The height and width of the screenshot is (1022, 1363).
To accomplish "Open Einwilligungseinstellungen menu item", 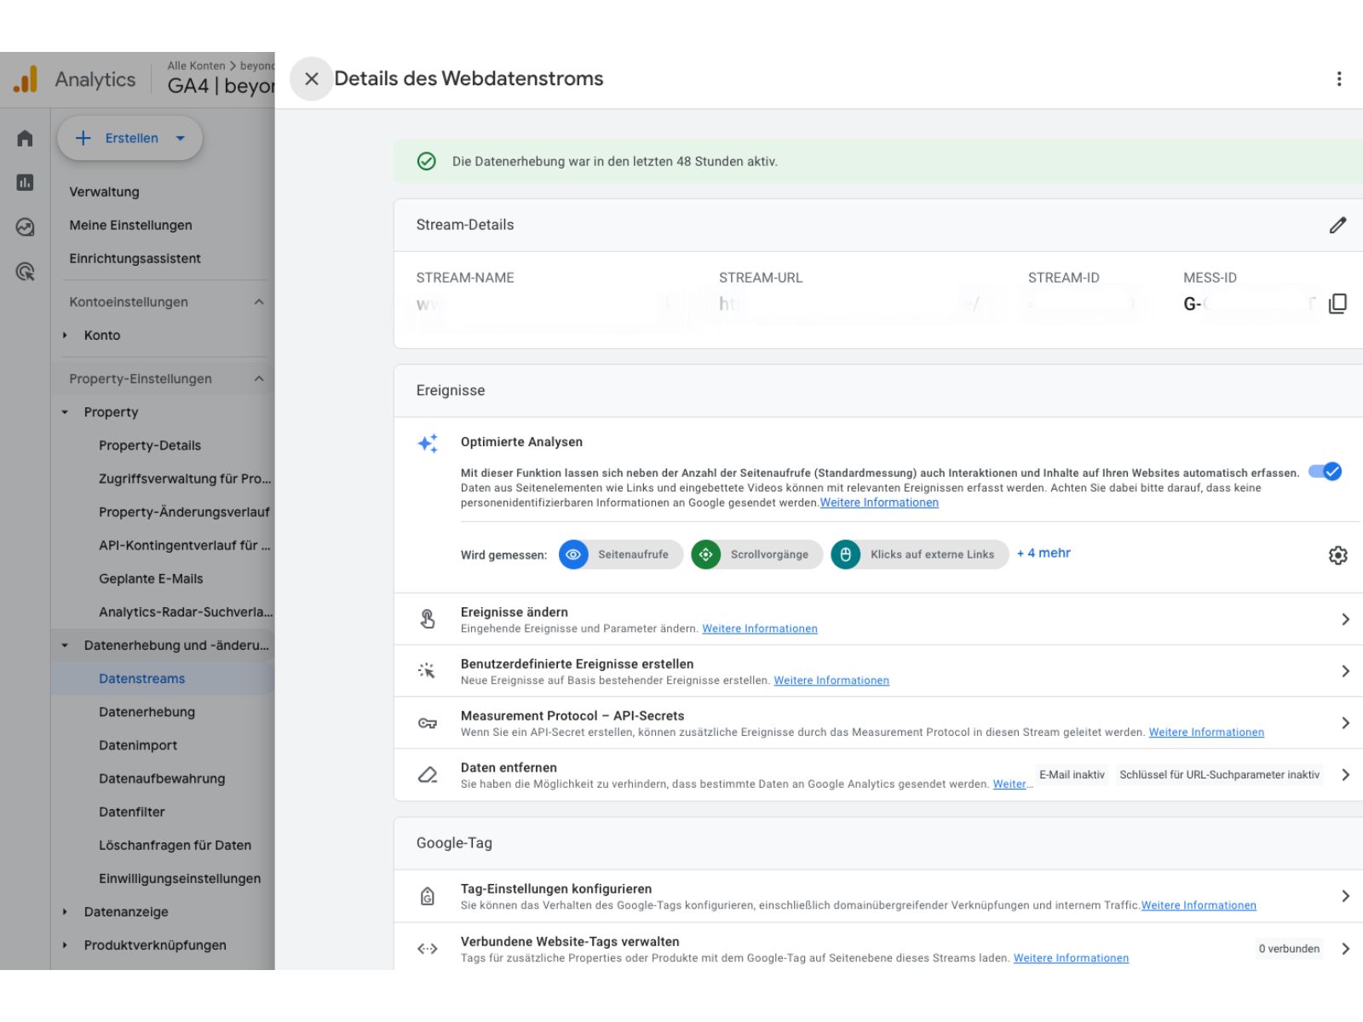I will pyautogui.click(x=180, y=878).
